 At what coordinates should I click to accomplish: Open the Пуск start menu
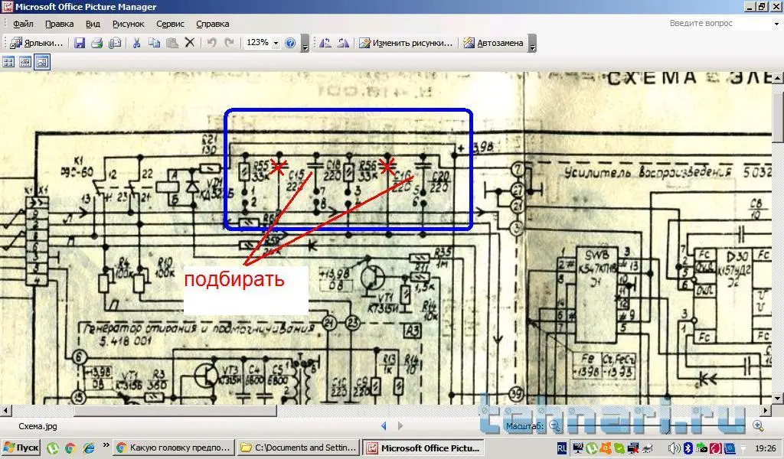click(x=21, y=448)
